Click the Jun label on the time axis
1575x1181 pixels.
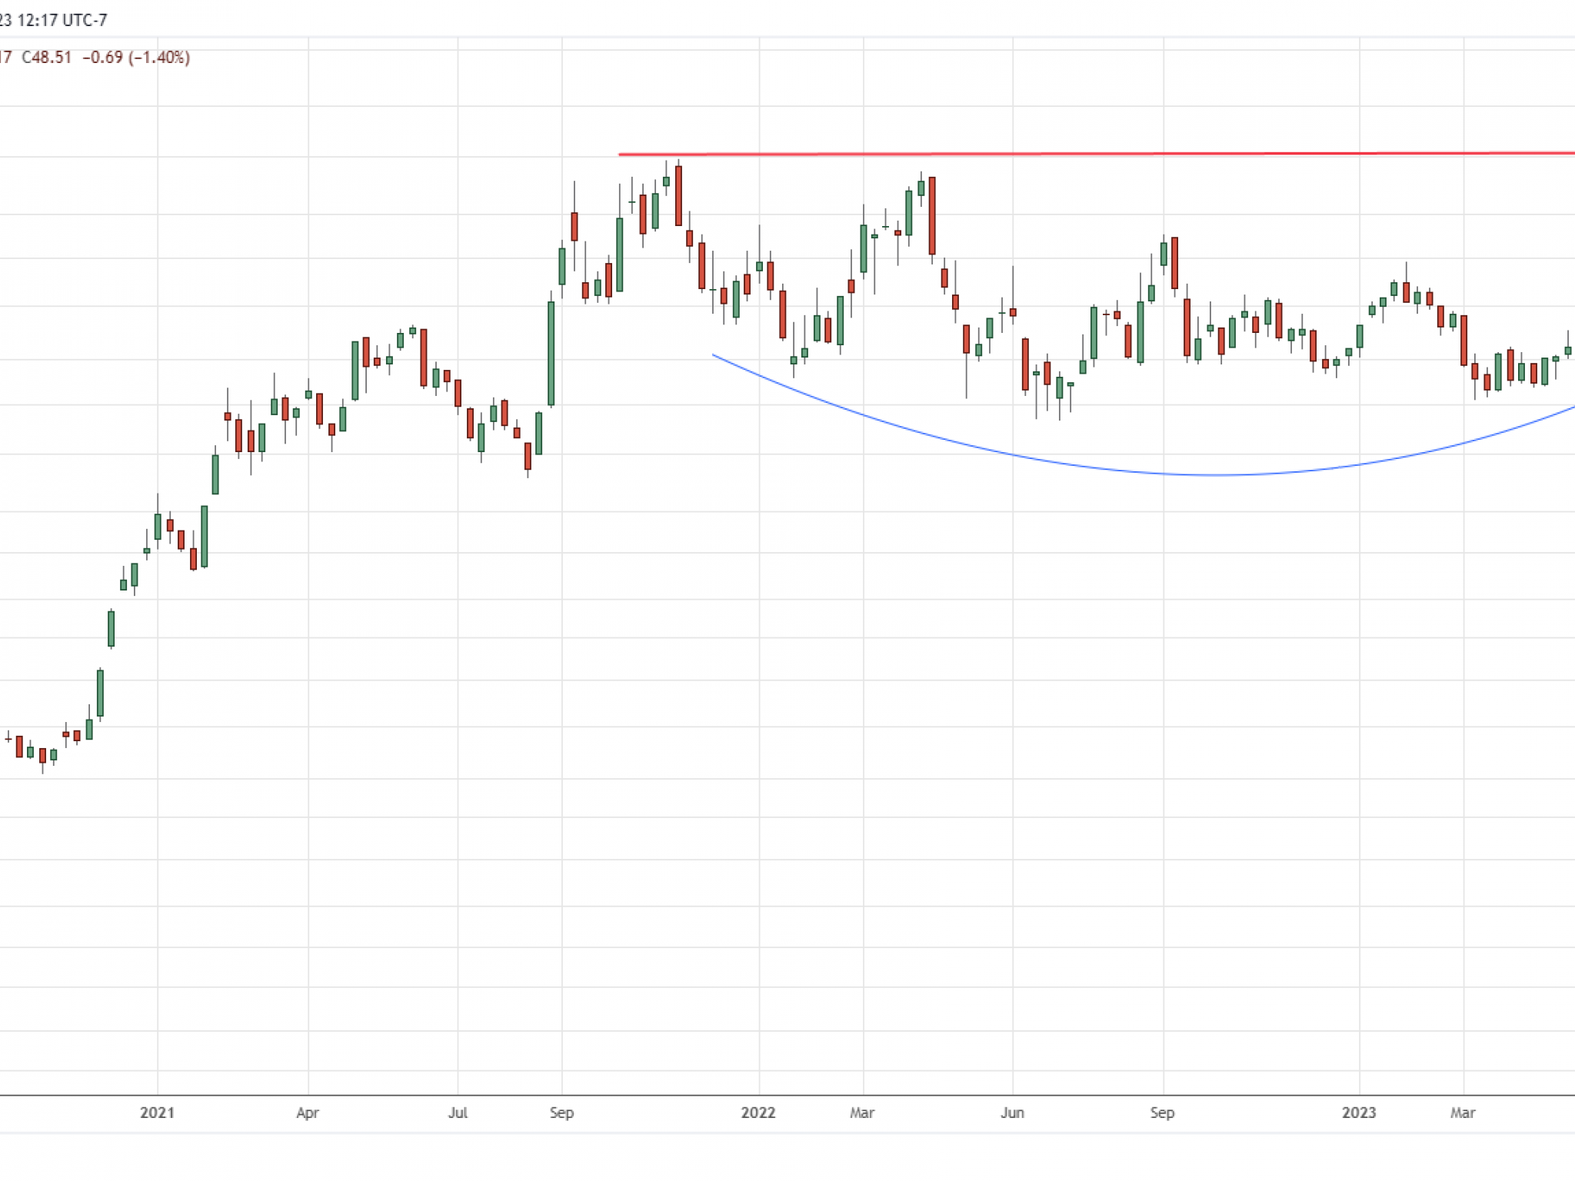(x=1012, y=1113)
